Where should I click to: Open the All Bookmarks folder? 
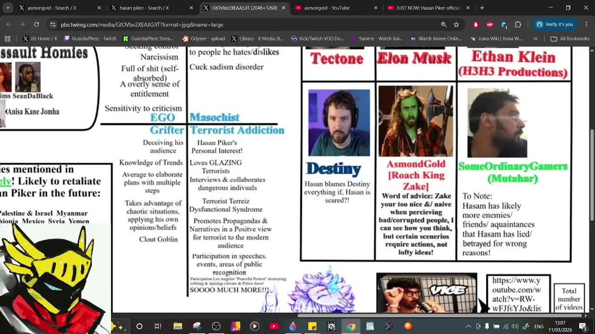click(569, 39)
